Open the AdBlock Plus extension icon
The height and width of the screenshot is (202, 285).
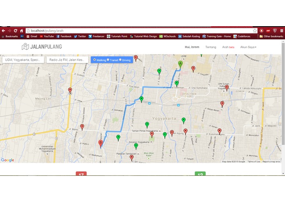268,31
